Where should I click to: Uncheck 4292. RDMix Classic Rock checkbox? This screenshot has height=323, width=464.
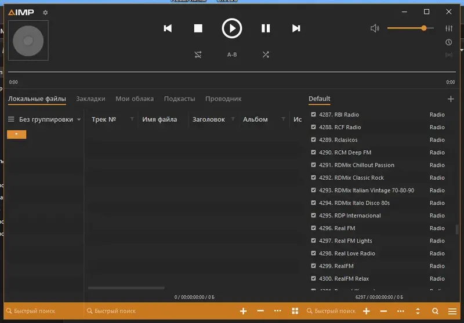click(x=313, y=177)
